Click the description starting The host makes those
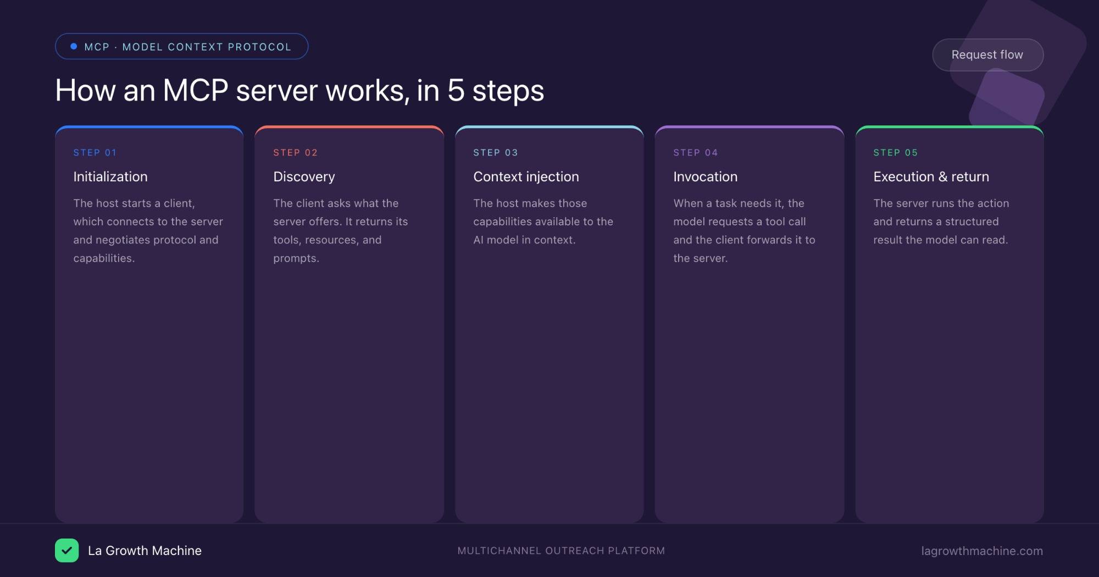Screen dimensions: 1099x577 (543, 221)
